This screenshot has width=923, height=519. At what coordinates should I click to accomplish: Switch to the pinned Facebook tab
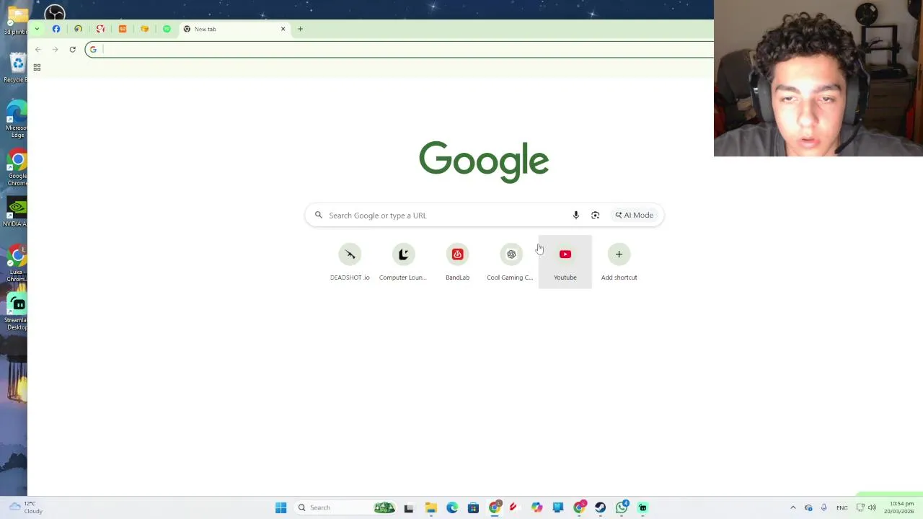tap(56, 29)
